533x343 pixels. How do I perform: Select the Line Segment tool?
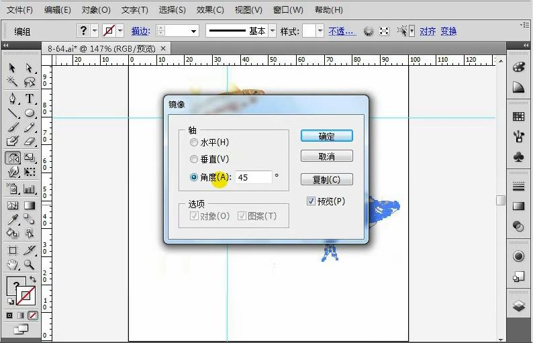tap(13, 113)
